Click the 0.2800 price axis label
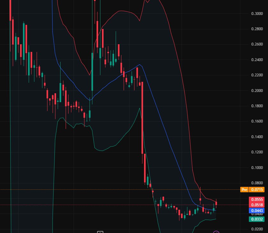 tap(257, 29)
